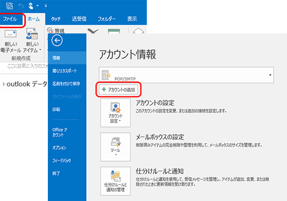
Task: Click the send/receive icon in the quick access toolbar
Action: coord(10,6)
